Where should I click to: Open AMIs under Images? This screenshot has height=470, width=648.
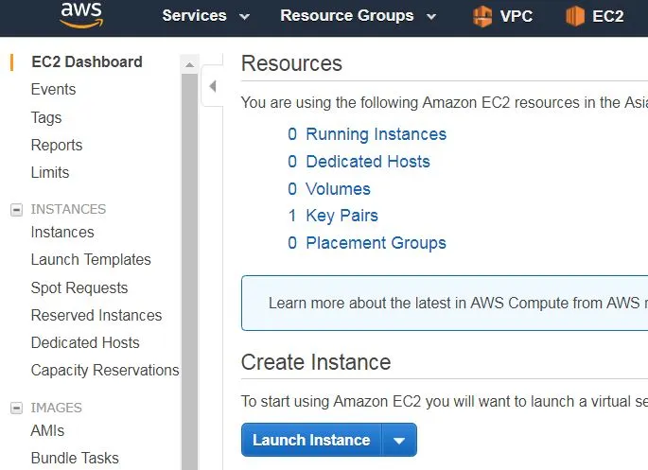click(47, 431)
